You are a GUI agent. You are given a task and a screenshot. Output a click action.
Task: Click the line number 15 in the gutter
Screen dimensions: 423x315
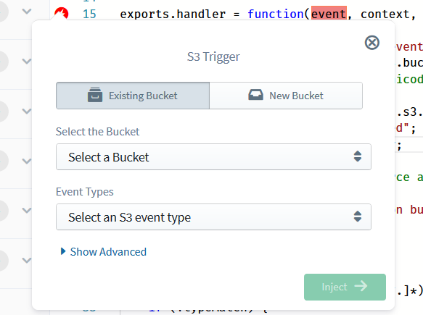pyautogui.click(x=89, y=14)
